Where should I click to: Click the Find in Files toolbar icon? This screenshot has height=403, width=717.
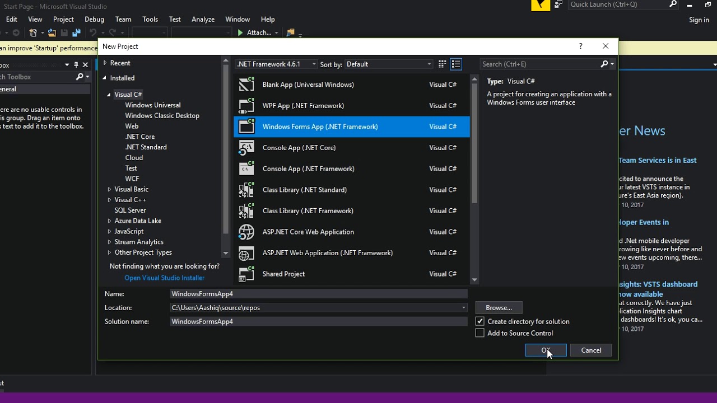click(290, 33)
